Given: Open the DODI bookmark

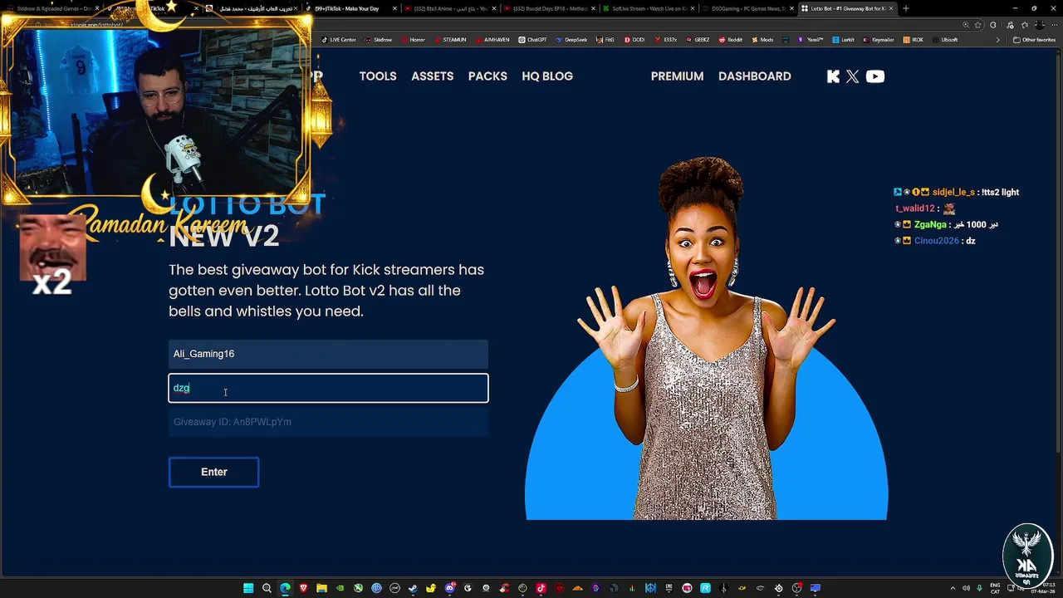Looking at the screenshot, I should pos(634,40).
